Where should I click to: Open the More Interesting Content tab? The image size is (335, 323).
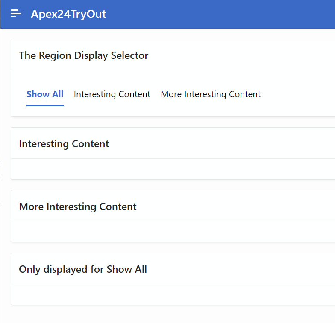(211, 94)
